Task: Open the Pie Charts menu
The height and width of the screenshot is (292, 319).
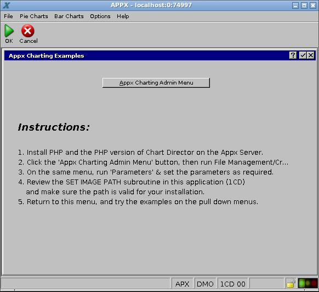Action: coord(34,16)
